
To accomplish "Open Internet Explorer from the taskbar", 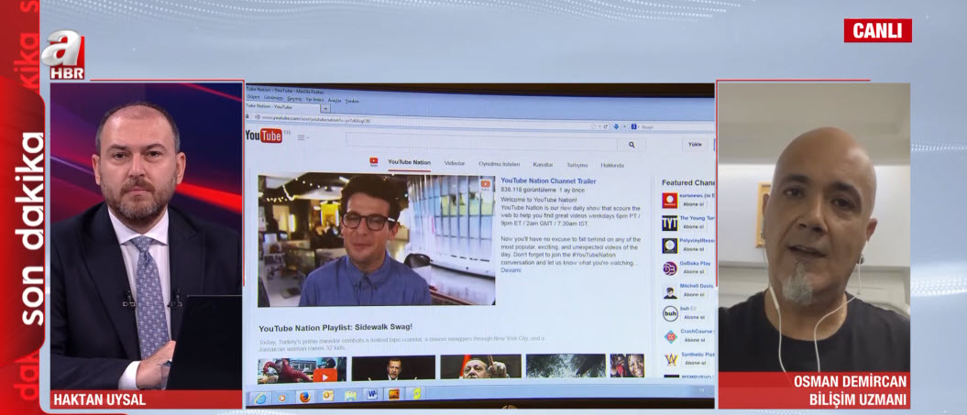I will 261,398.
